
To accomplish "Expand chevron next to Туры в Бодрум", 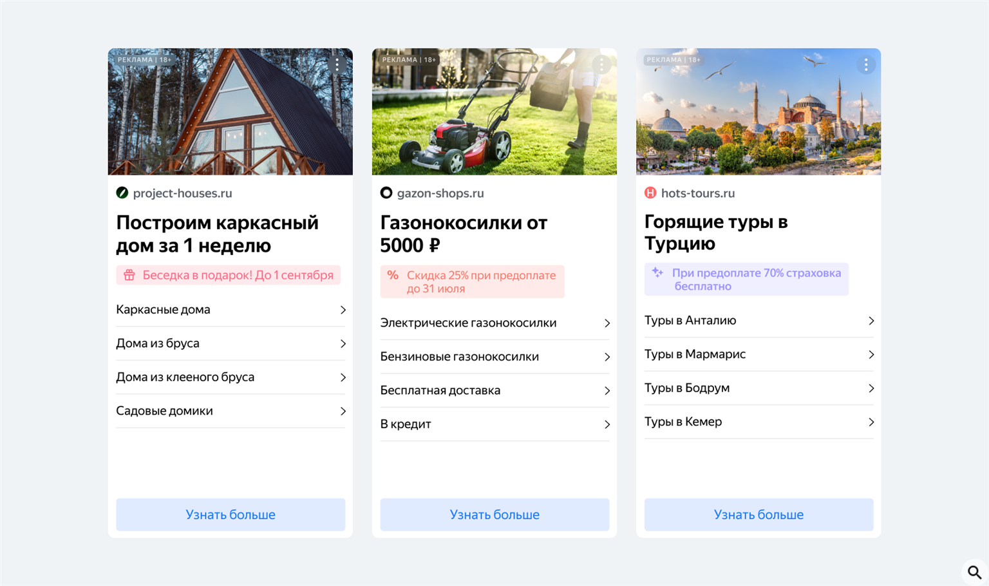I will (871, 388).
